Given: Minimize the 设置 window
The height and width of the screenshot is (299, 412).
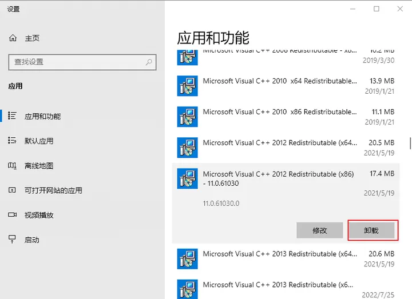Looking at the screenshot, I should click(x=353, y=9).
